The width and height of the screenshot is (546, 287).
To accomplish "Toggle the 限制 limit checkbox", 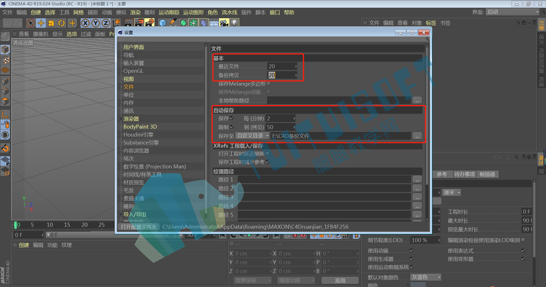I will click(232, 127).
